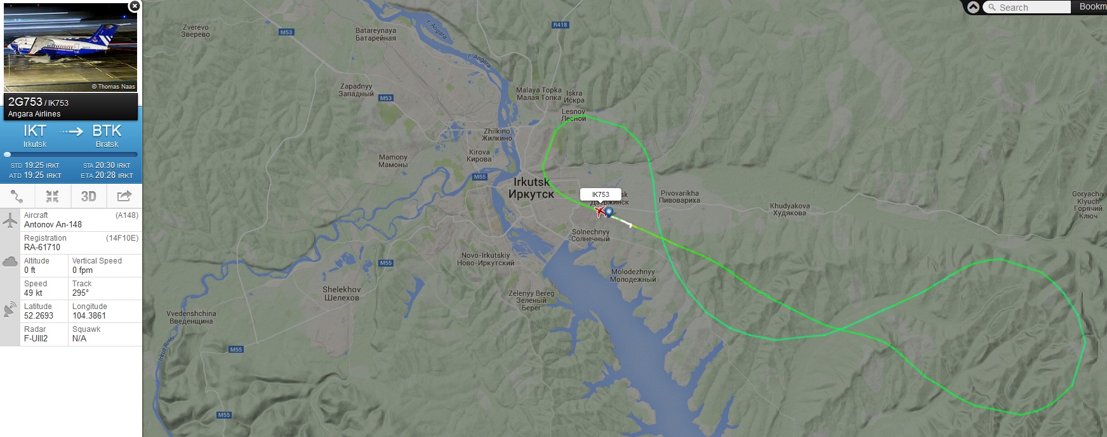This screenshot has width=1107, height=437.
Task: Select the BTK Bratsk destination airport
Action: coord(107,136)
